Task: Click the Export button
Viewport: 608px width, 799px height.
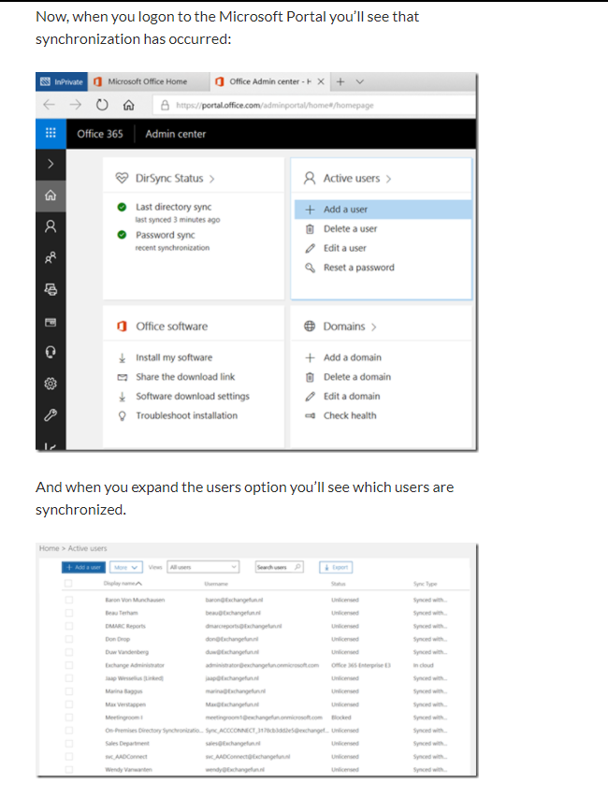Action: 336,567
